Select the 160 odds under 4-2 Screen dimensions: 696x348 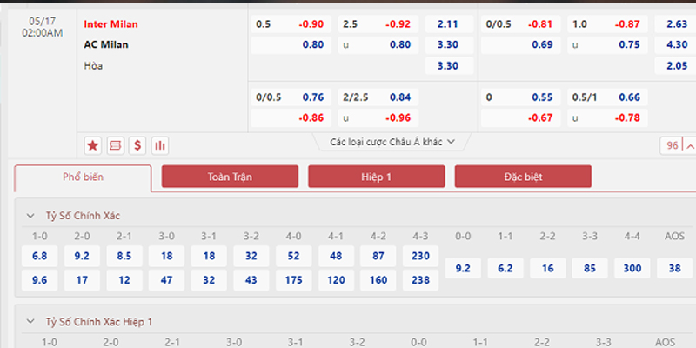[x=378, y=280]
